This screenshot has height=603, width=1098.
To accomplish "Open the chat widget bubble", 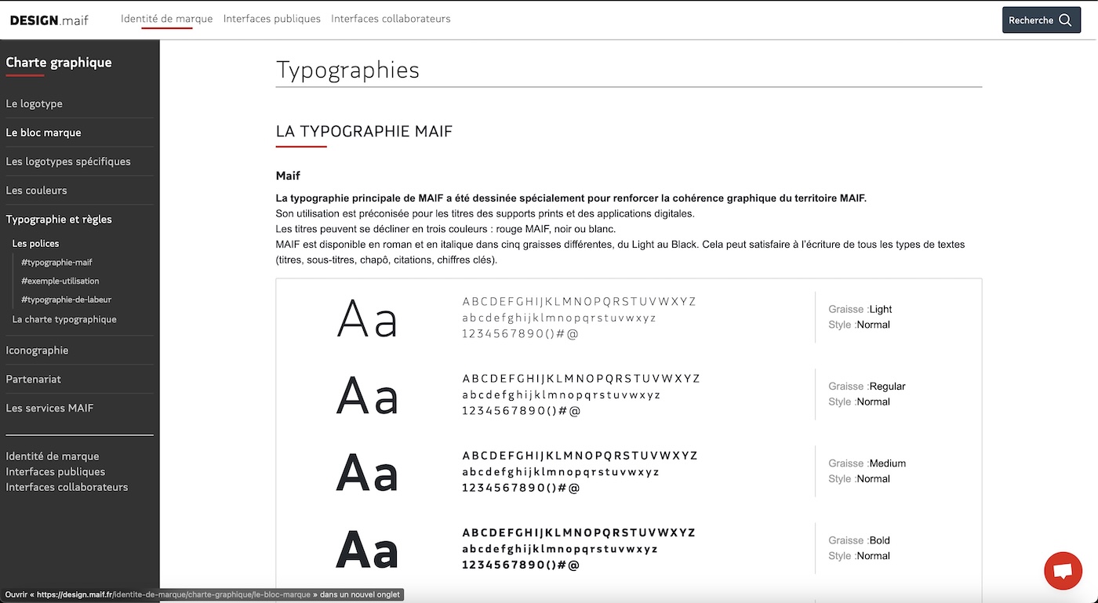I will click(x=1063, y=571).
